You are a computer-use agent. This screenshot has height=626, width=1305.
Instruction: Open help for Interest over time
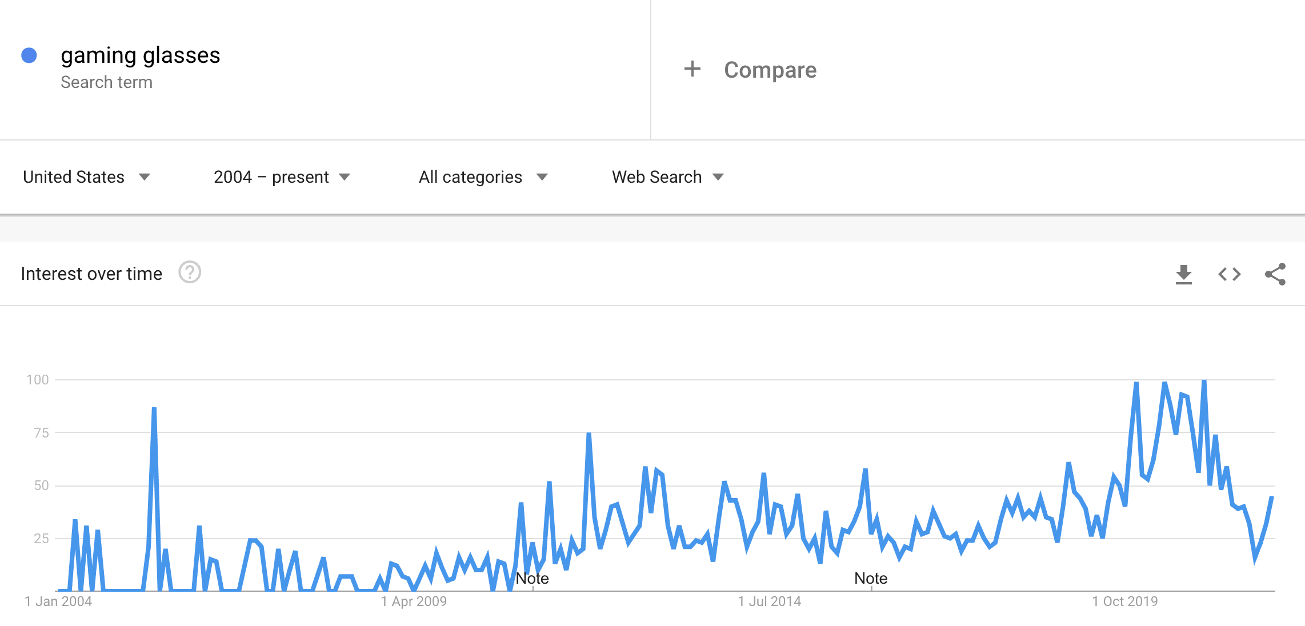coord(190,272)
